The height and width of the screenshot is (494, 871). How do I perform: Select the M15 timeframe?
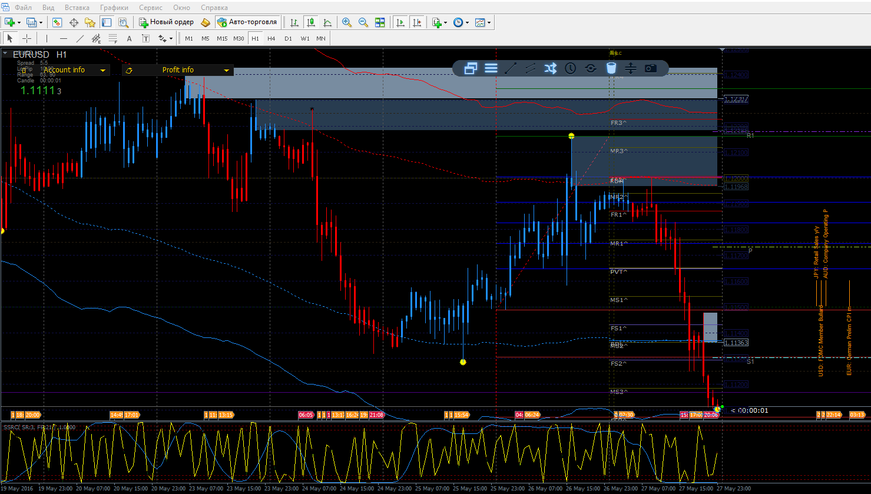221,38
